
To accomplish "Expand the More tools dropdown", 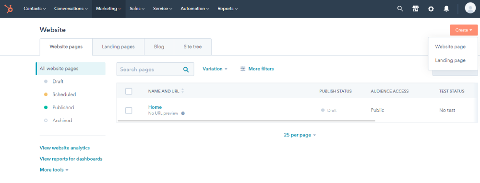I will tap(54, 170).
